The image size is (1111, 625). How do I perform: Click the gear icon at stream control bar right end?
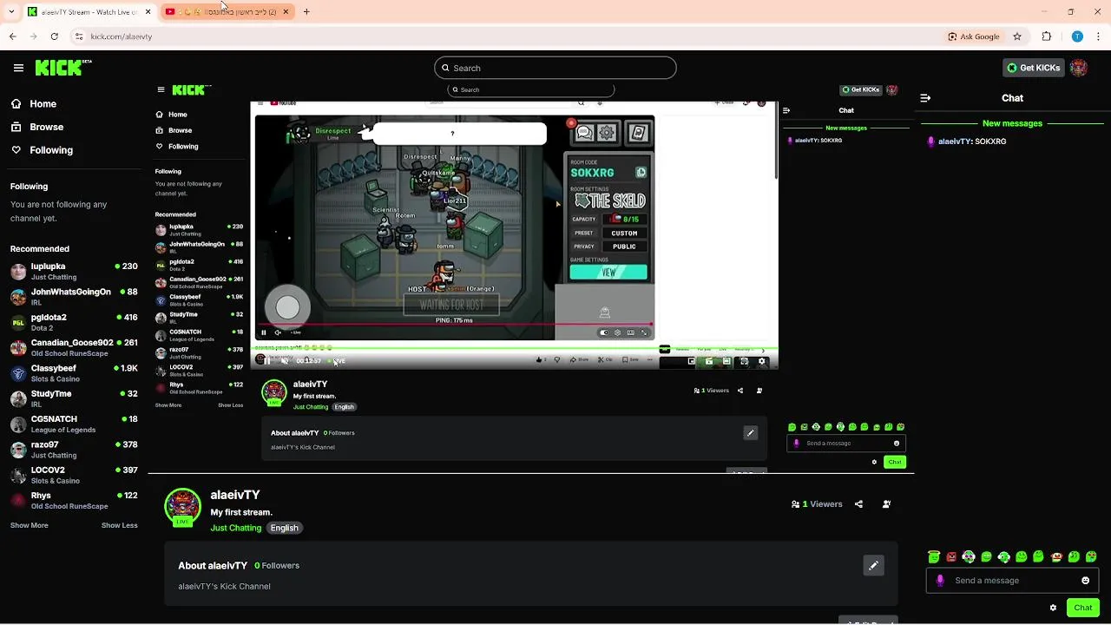click(x=762, y=361)
